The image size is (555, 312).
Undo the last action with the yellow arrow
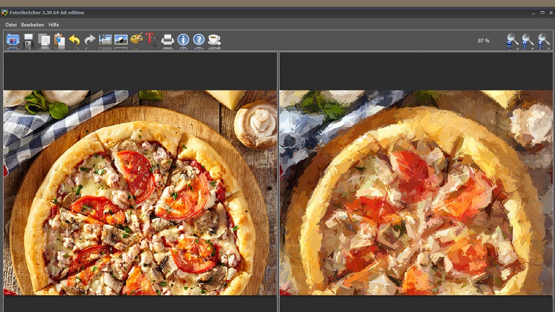click(74, 40)
